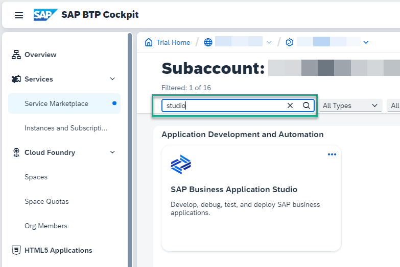Click the sidebar vertical scrollbar
The width and height of the screenshot is (400, 267).
pos(130,150)
